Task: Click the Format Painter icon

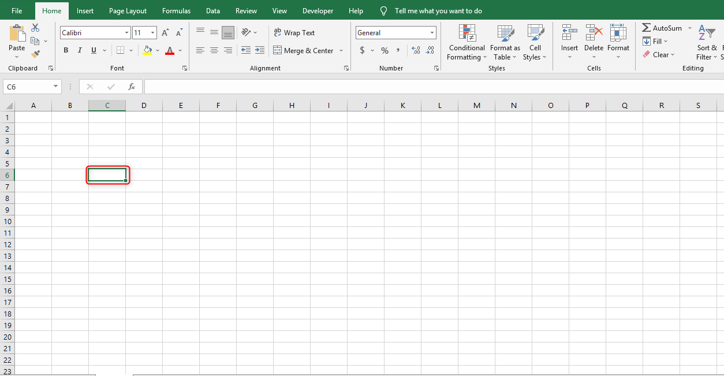Action: [35, 54]
